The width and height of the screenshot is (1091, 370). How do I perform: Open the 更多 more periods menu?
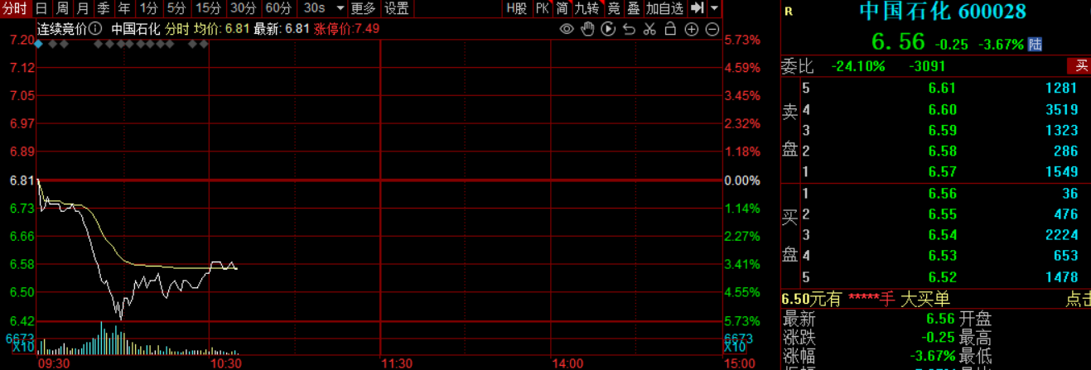[363, 9]
